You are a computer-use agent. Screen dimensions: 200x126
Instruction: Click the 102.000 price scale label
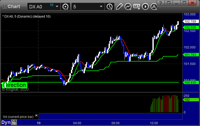(190, 47)
